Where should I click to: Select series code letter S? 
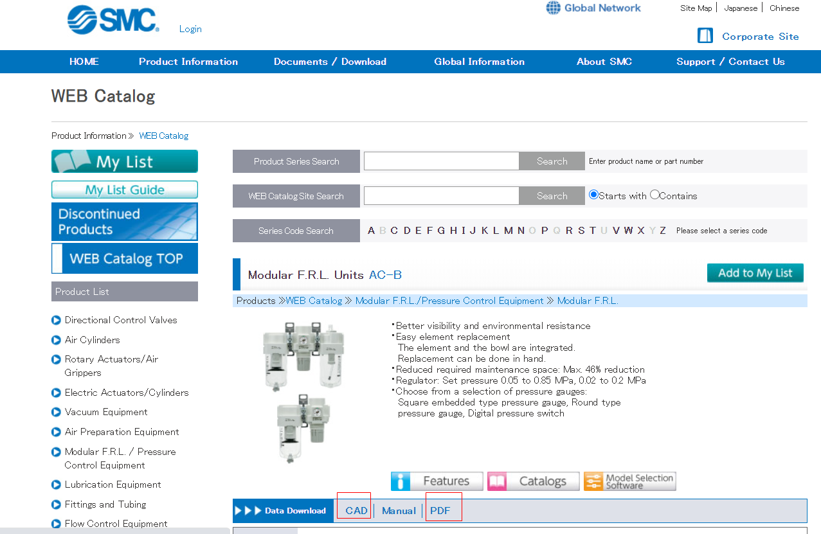tap(581, 231)
